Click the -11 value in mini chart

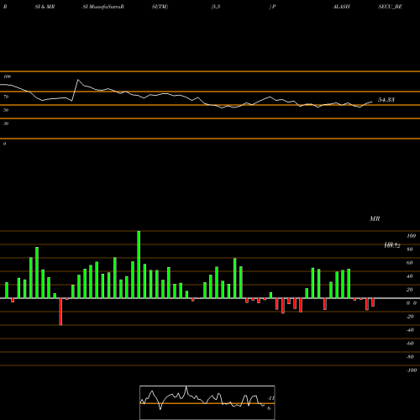(270, 398)
